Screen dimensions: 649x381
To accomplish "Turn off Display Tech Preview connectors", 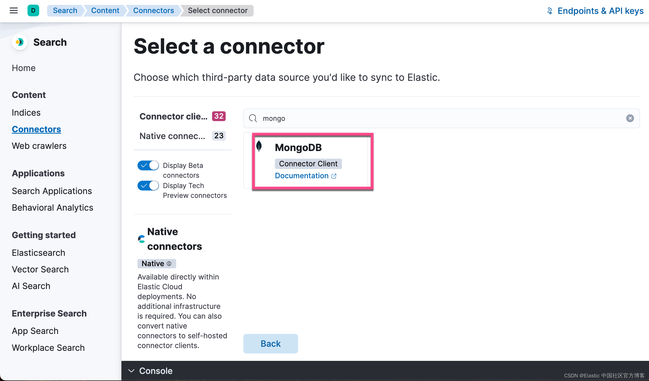I will click(148, 185).
